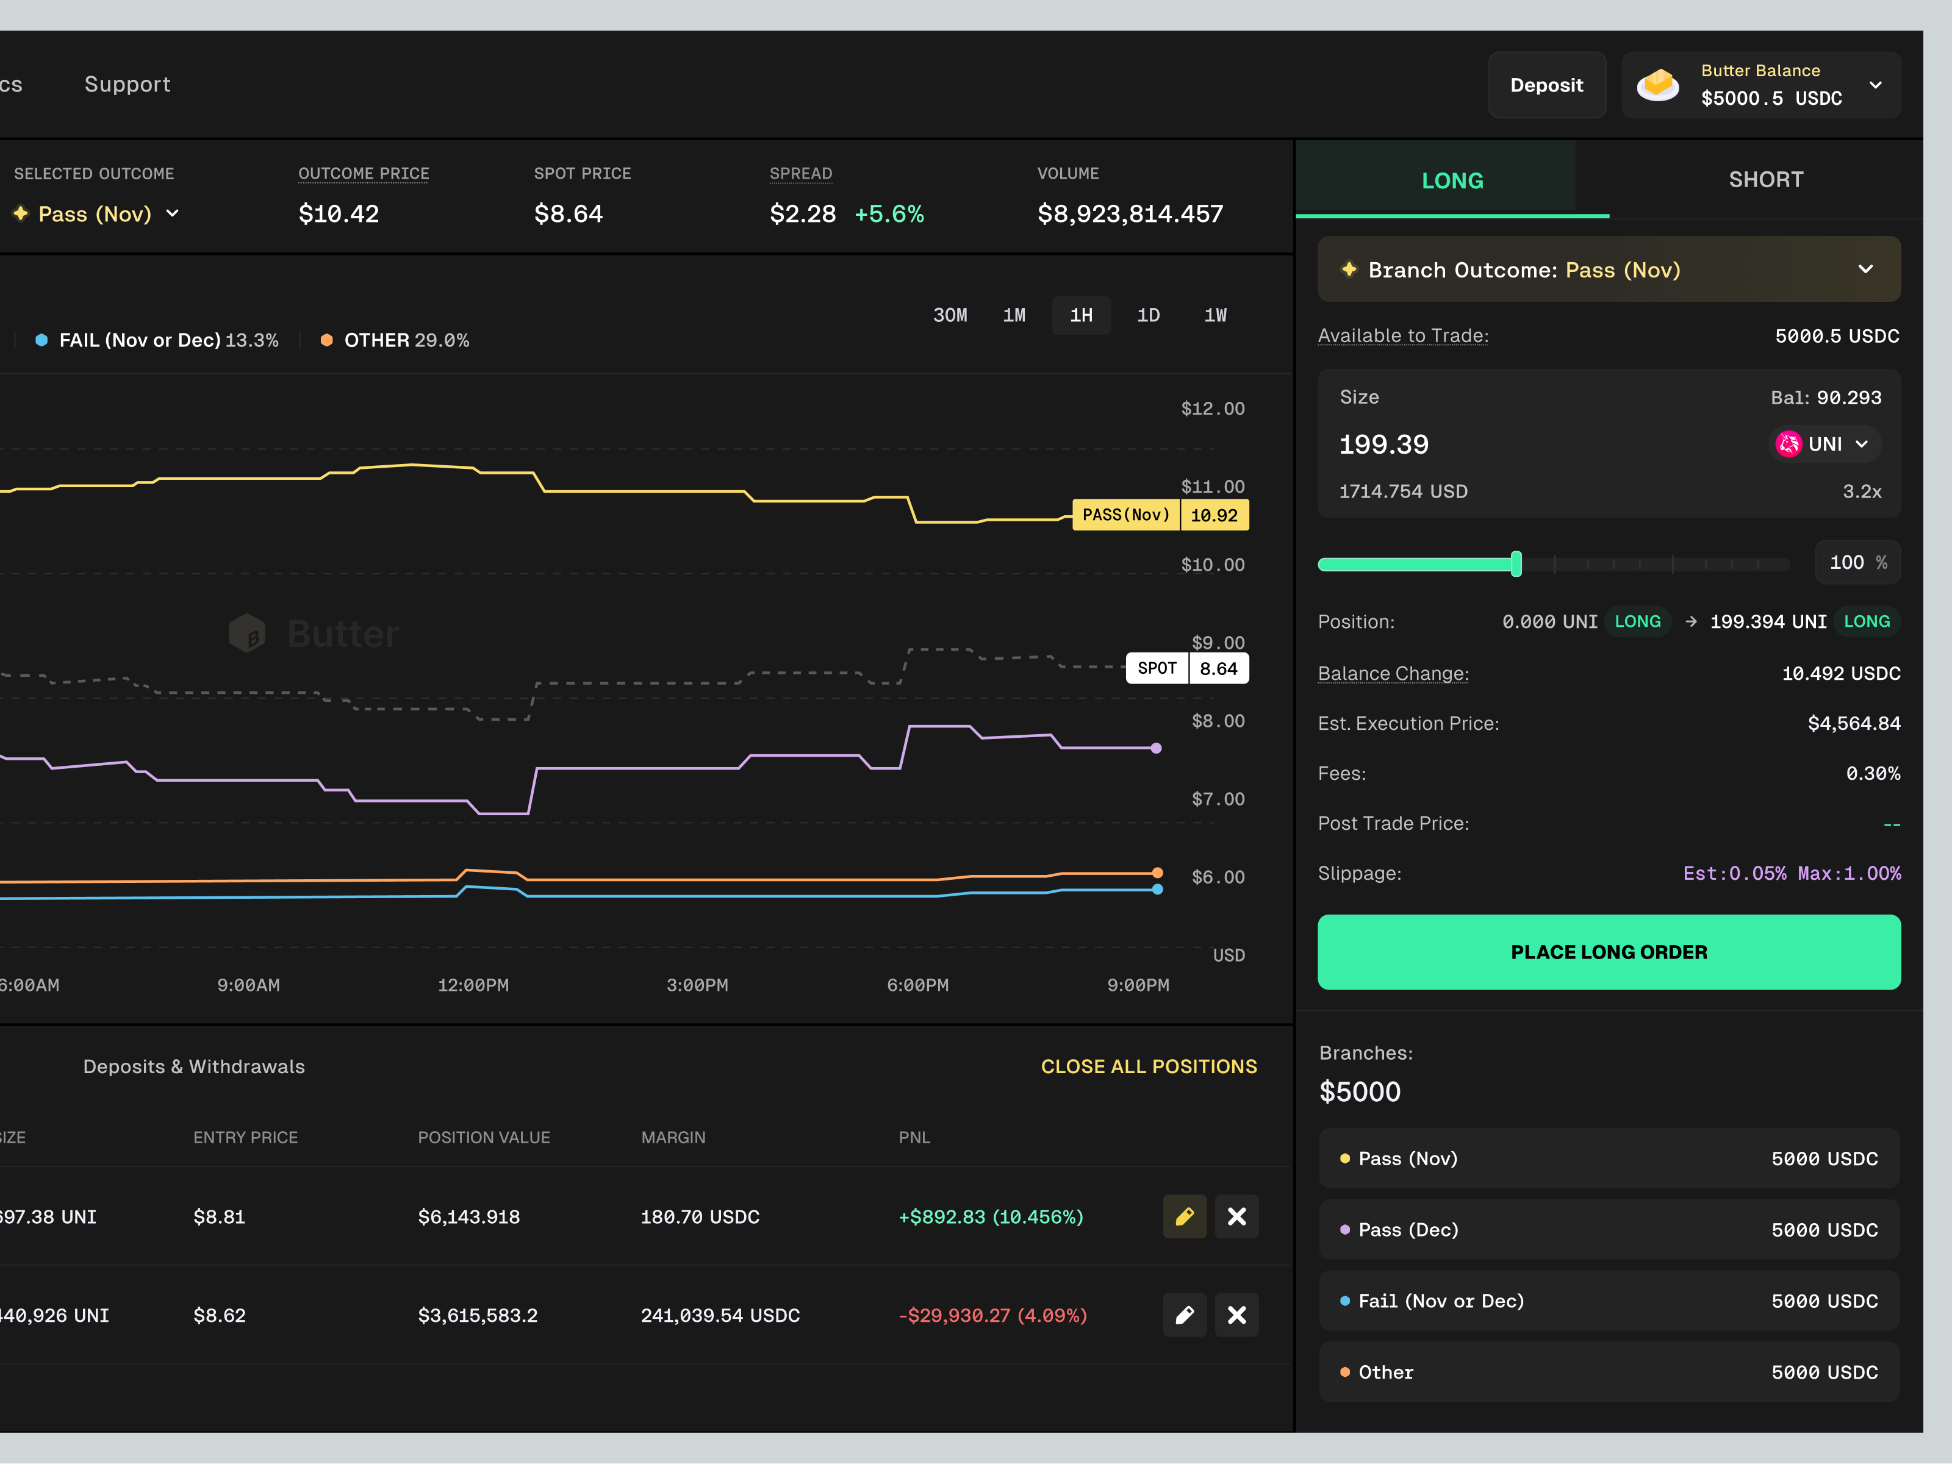Screen dimensions: 1952x1464
Task: Click the 241,039.54 USDC margin value
Action: pyautogui.click(x=720, y=1316)
